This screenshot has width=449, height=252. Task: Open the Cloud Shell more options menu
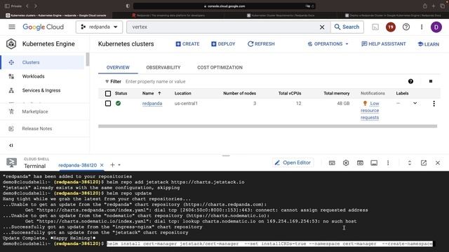pos(388,163)
